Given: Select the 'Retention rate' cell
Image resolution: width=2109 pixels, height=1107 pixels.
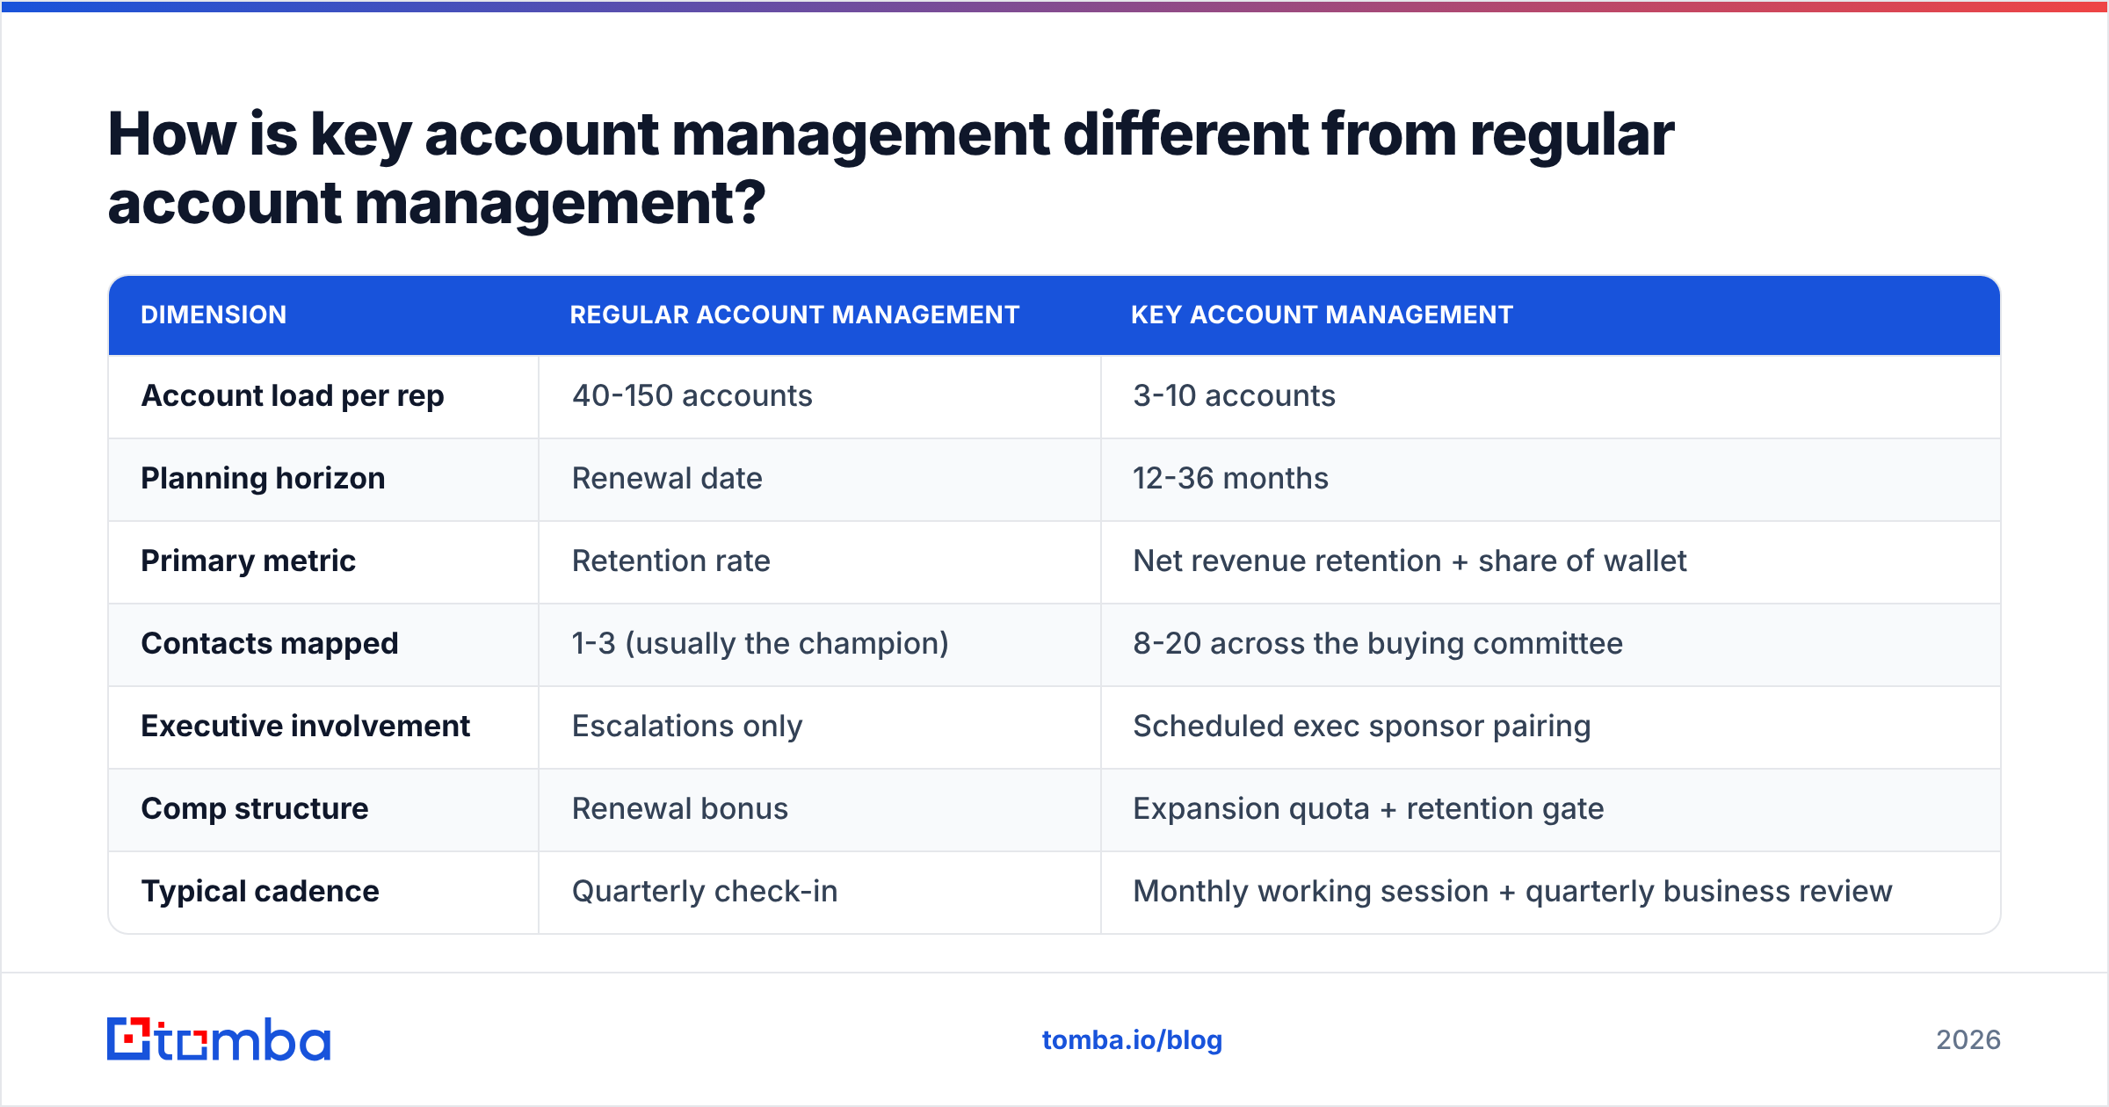Looking at the screenshot, I should 670,561.
